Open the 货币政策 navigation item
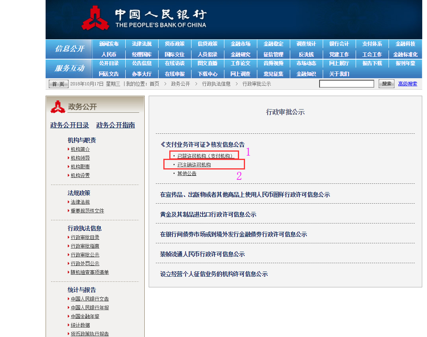The height and width of the screenshot is (337, 427). (174, 44)
